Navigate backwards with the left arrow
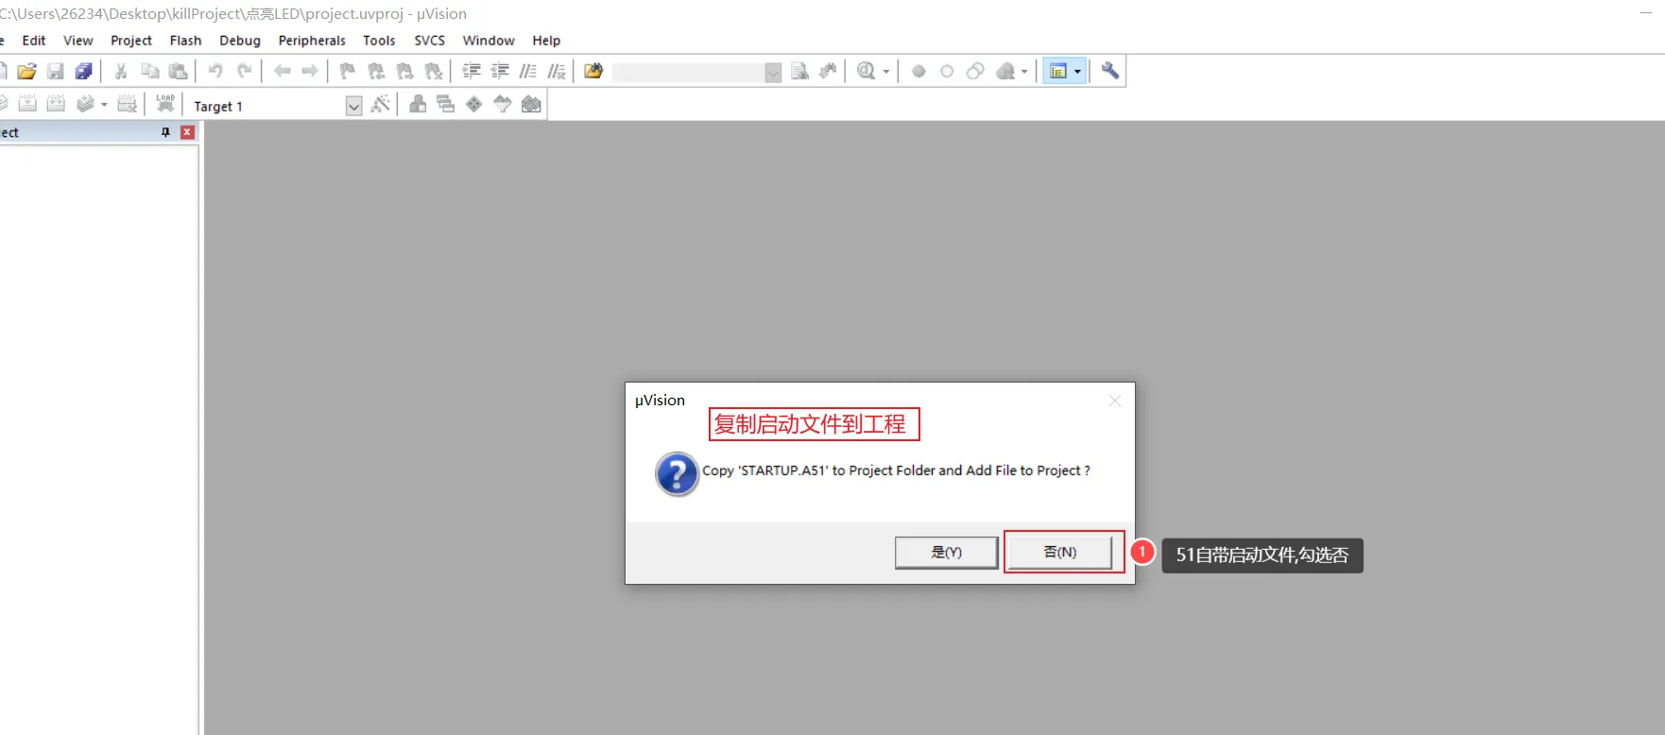The image size is (1665, 735). click(282, 71)
